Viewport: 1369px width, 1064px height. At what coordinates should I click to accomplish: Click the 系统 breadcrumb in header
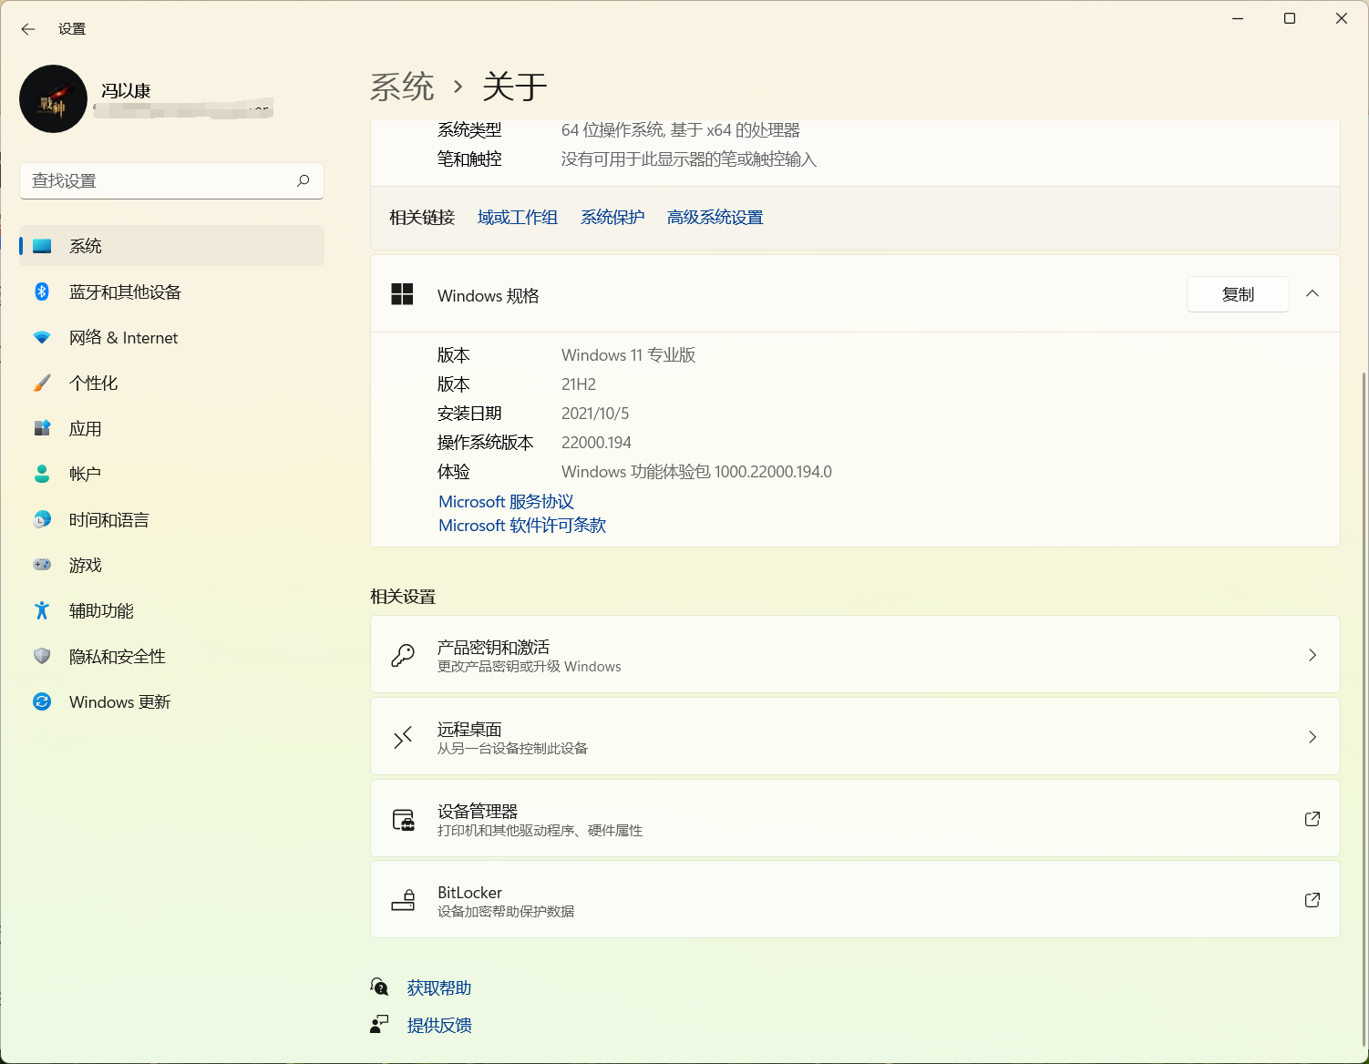pos(402,87)
